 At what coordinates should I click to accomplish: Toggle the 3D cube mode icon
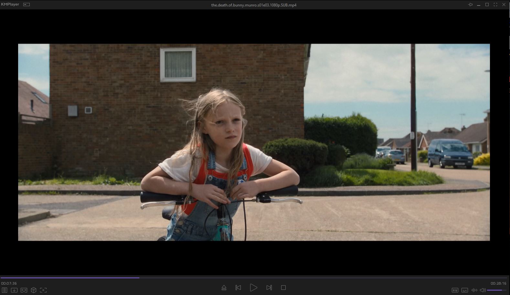(34, 290)
